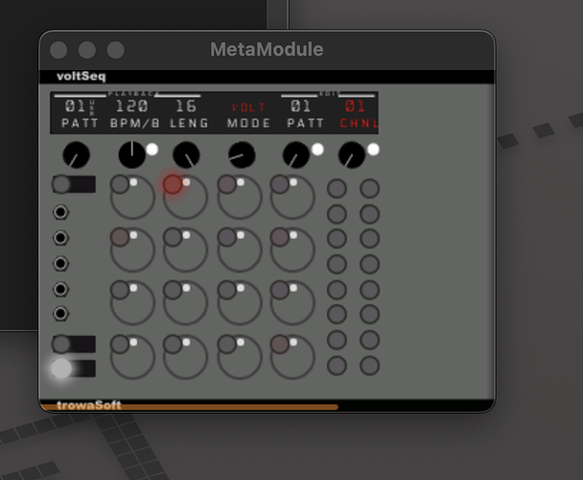This screenshot has height=480, width=583.
Task: Click first output jack, right of right-side pair
Action: coord(369,188)
